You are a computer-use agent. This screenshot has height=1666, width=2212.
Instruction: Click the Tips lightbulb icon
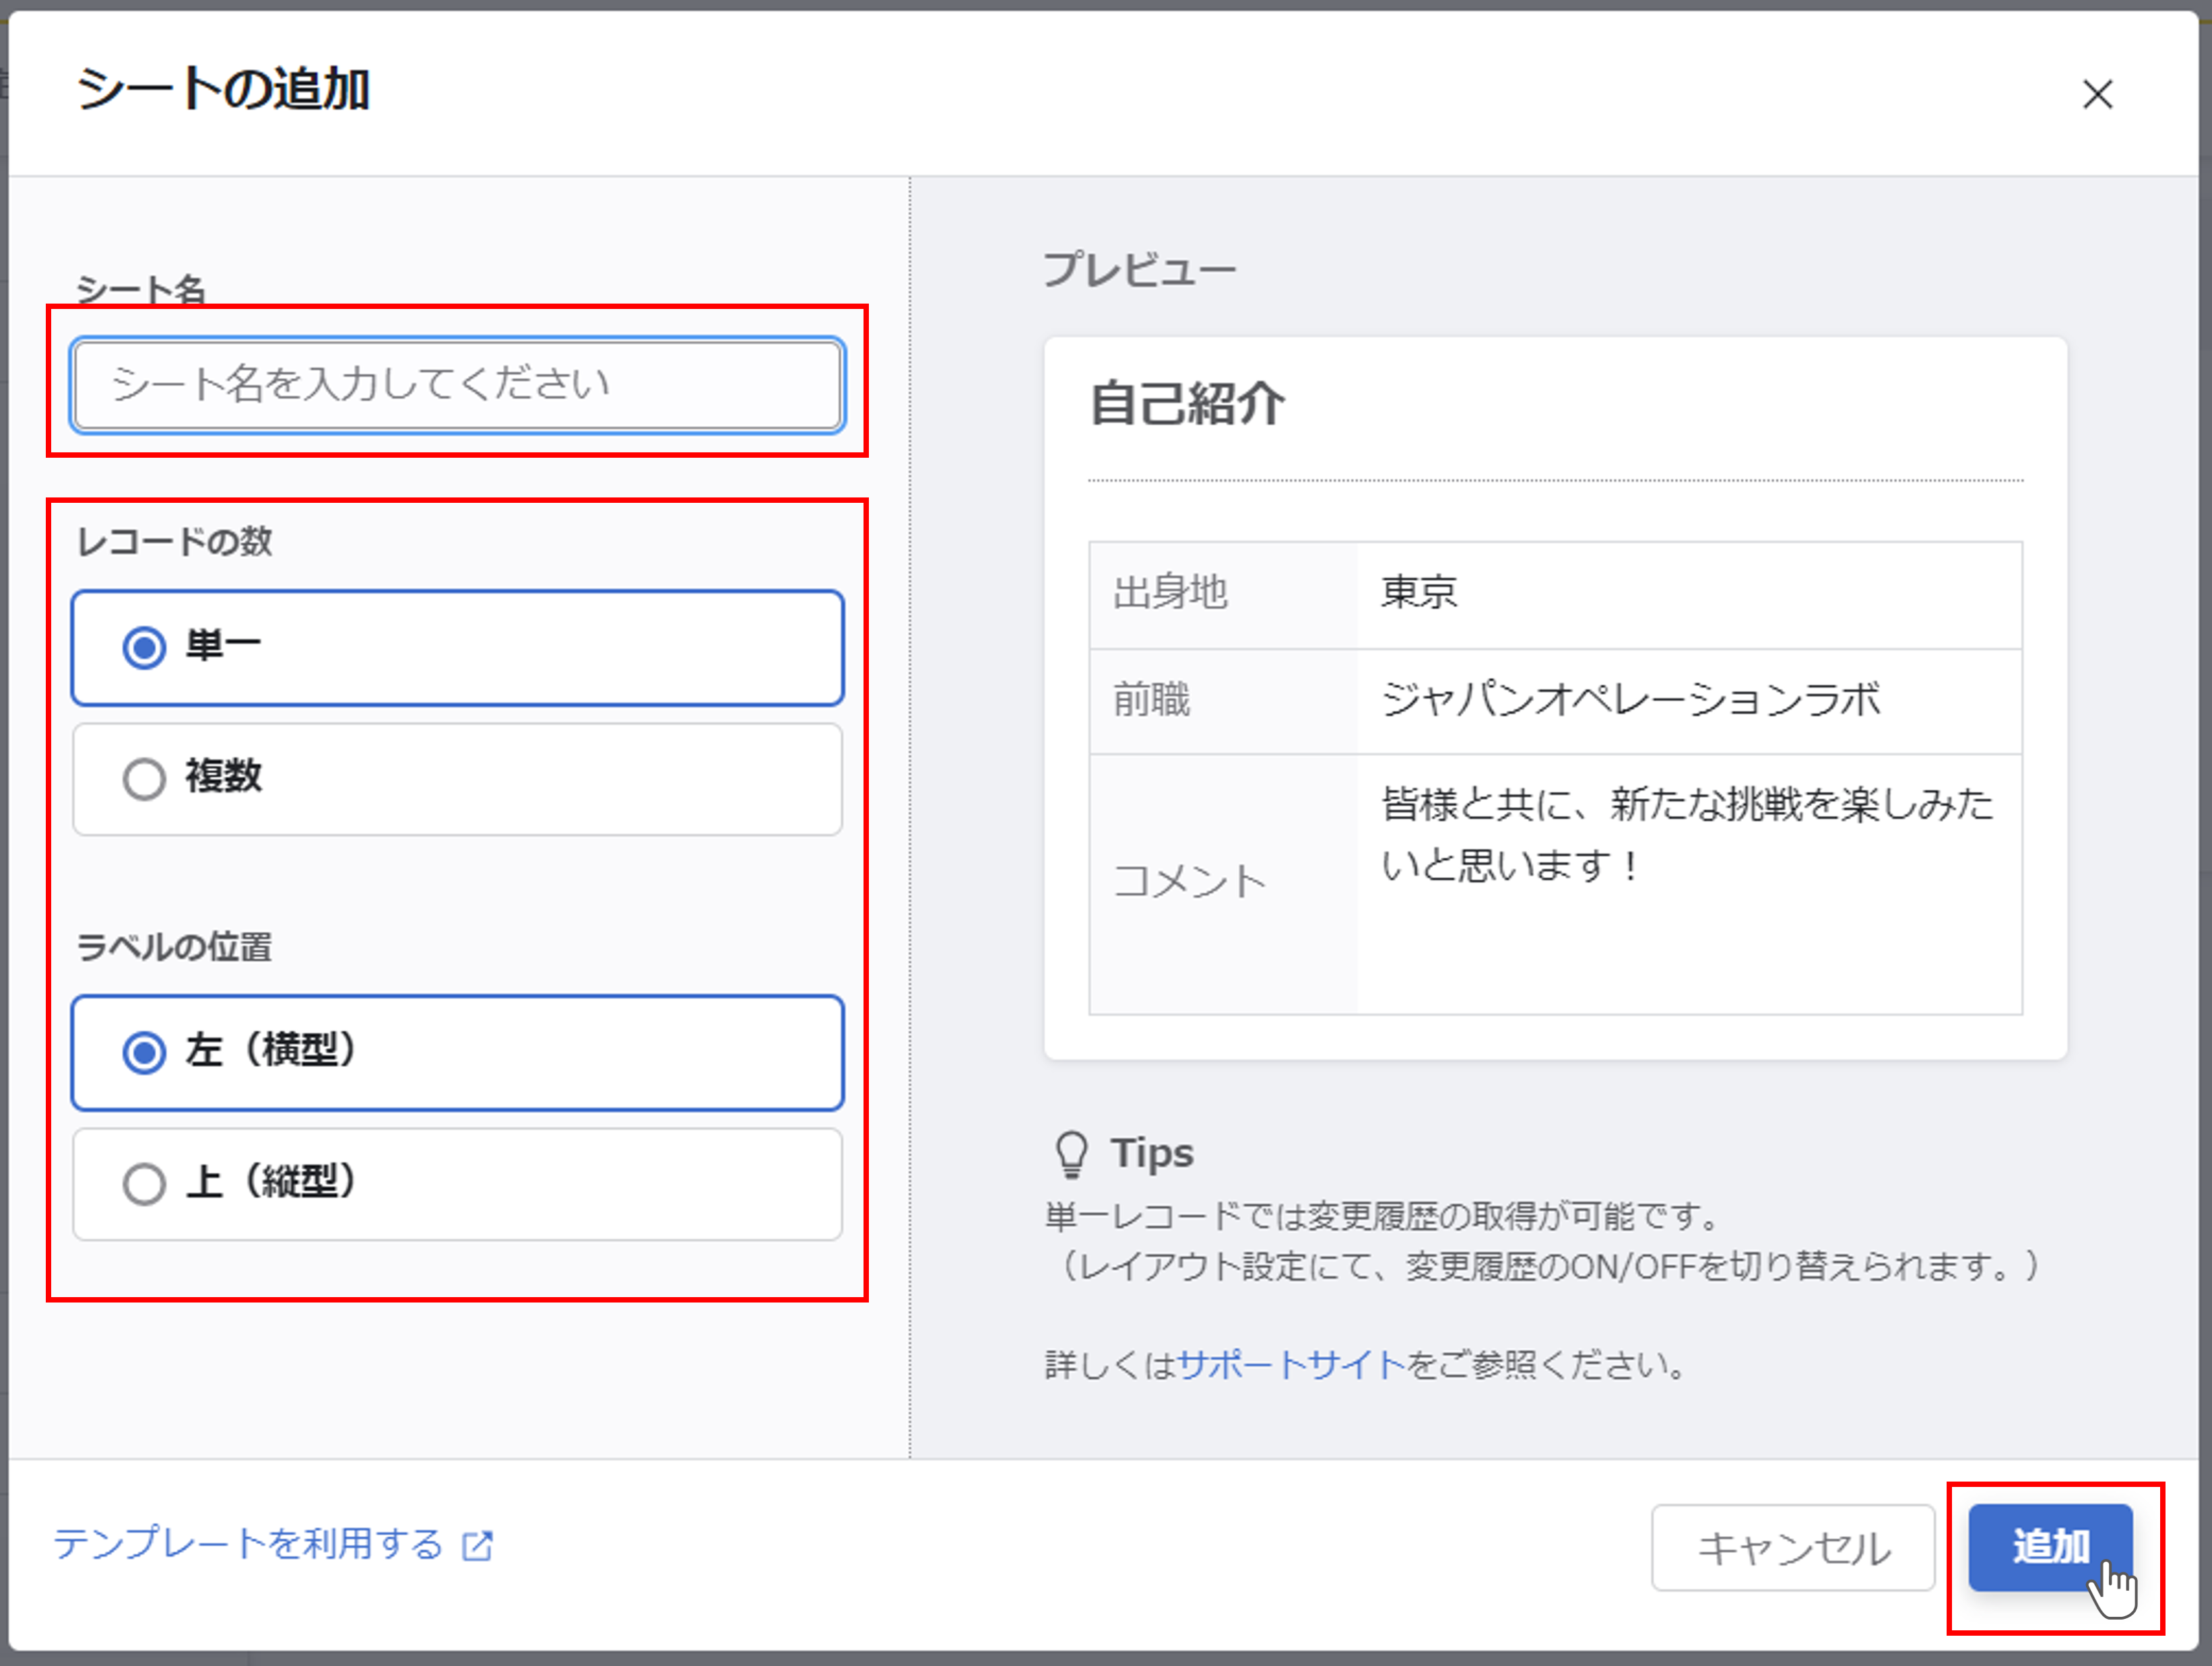pos(1071,1154)
